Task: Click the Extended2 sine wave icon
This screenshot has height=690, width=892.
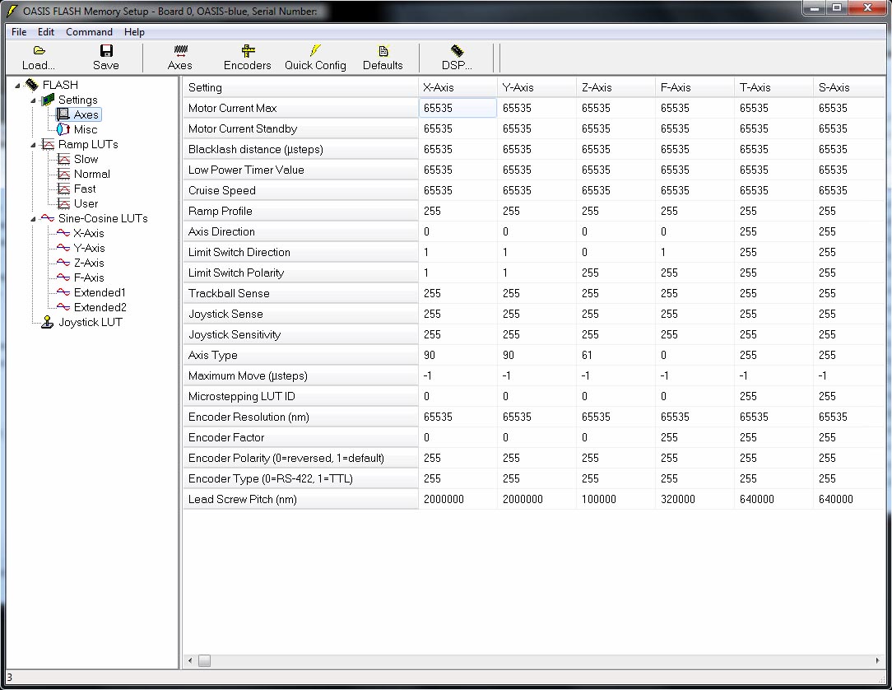Action: point(63,307)
